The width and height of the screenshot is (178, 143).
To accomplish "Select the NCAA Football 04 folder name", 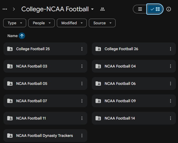I will click(120, 66).
